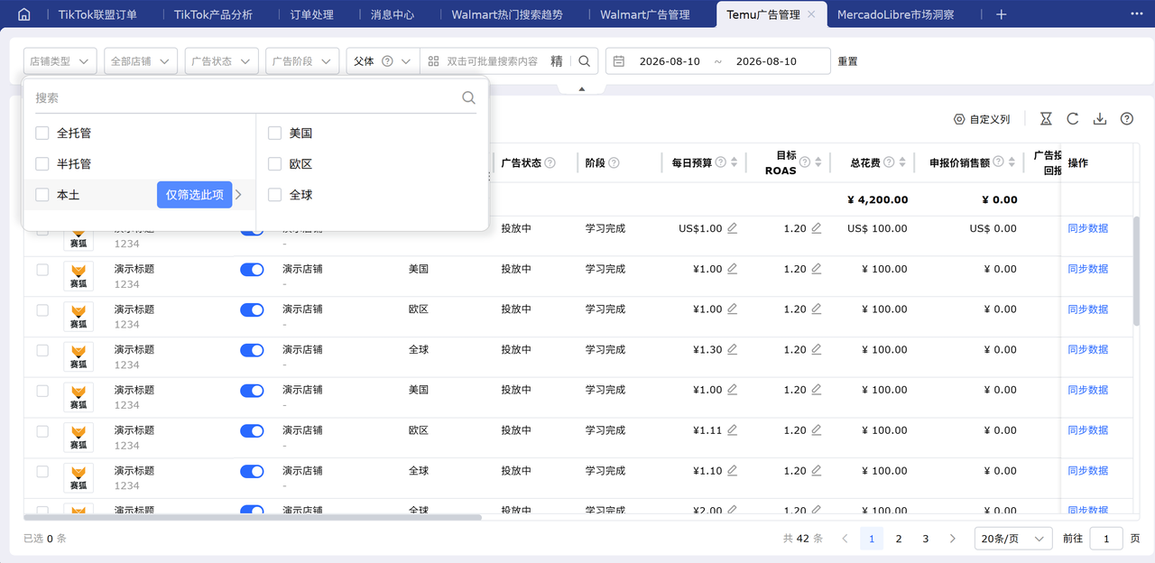This screenshot has width=1155, height=563.
Task: Switch to 订单处理 tab
Action: (312, 14)
